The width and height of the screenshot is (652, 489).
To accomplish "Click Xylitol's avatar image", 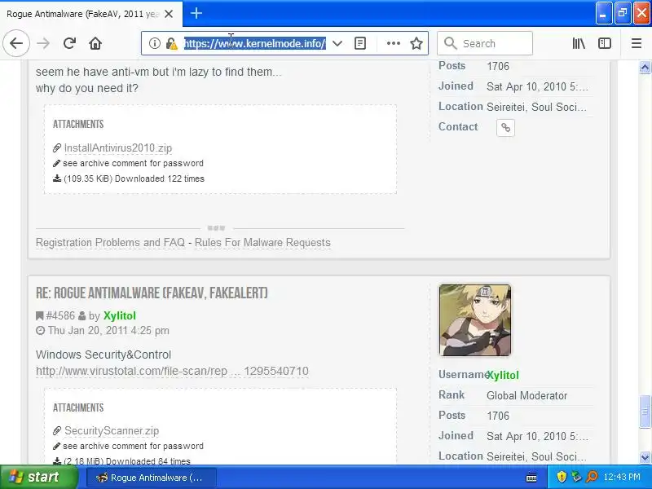I will click(x=475, y=320).
